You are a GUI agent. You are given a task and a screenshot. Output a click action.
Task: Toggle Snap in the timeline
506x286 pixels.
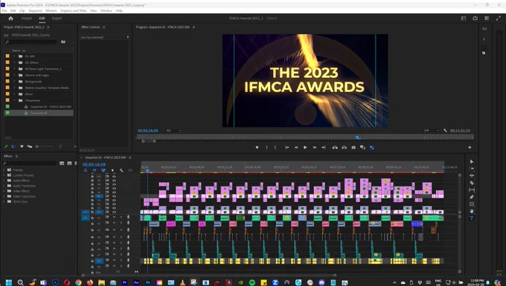point(95,170)
